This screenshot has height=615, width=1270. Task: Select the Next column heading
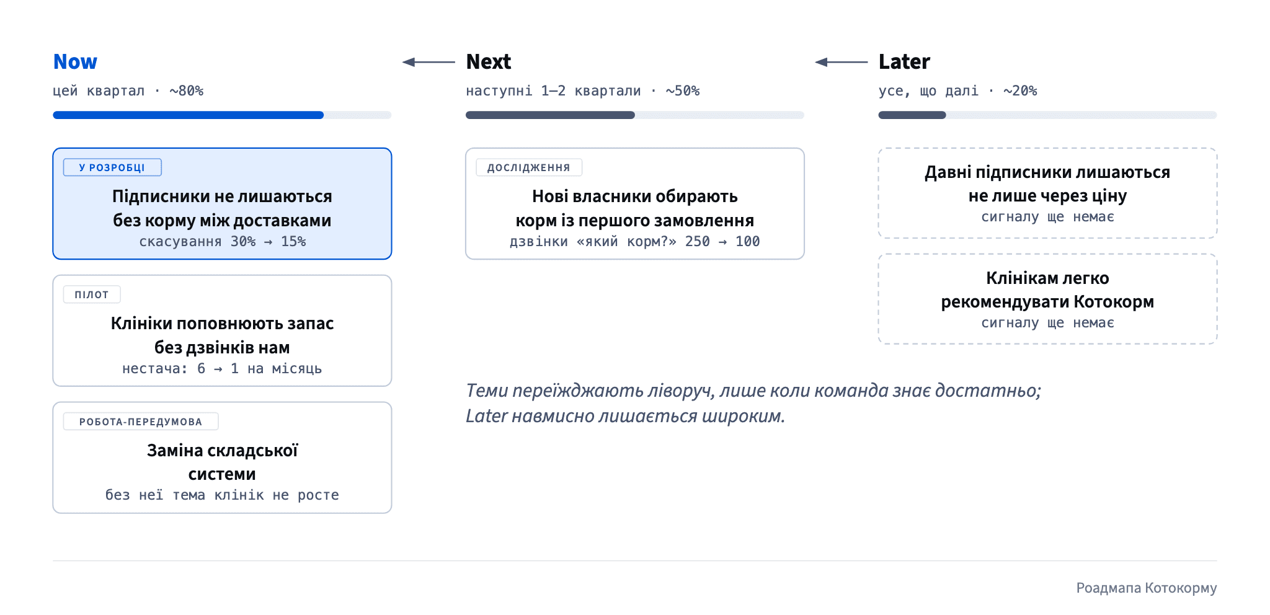(x=489, y=62)
